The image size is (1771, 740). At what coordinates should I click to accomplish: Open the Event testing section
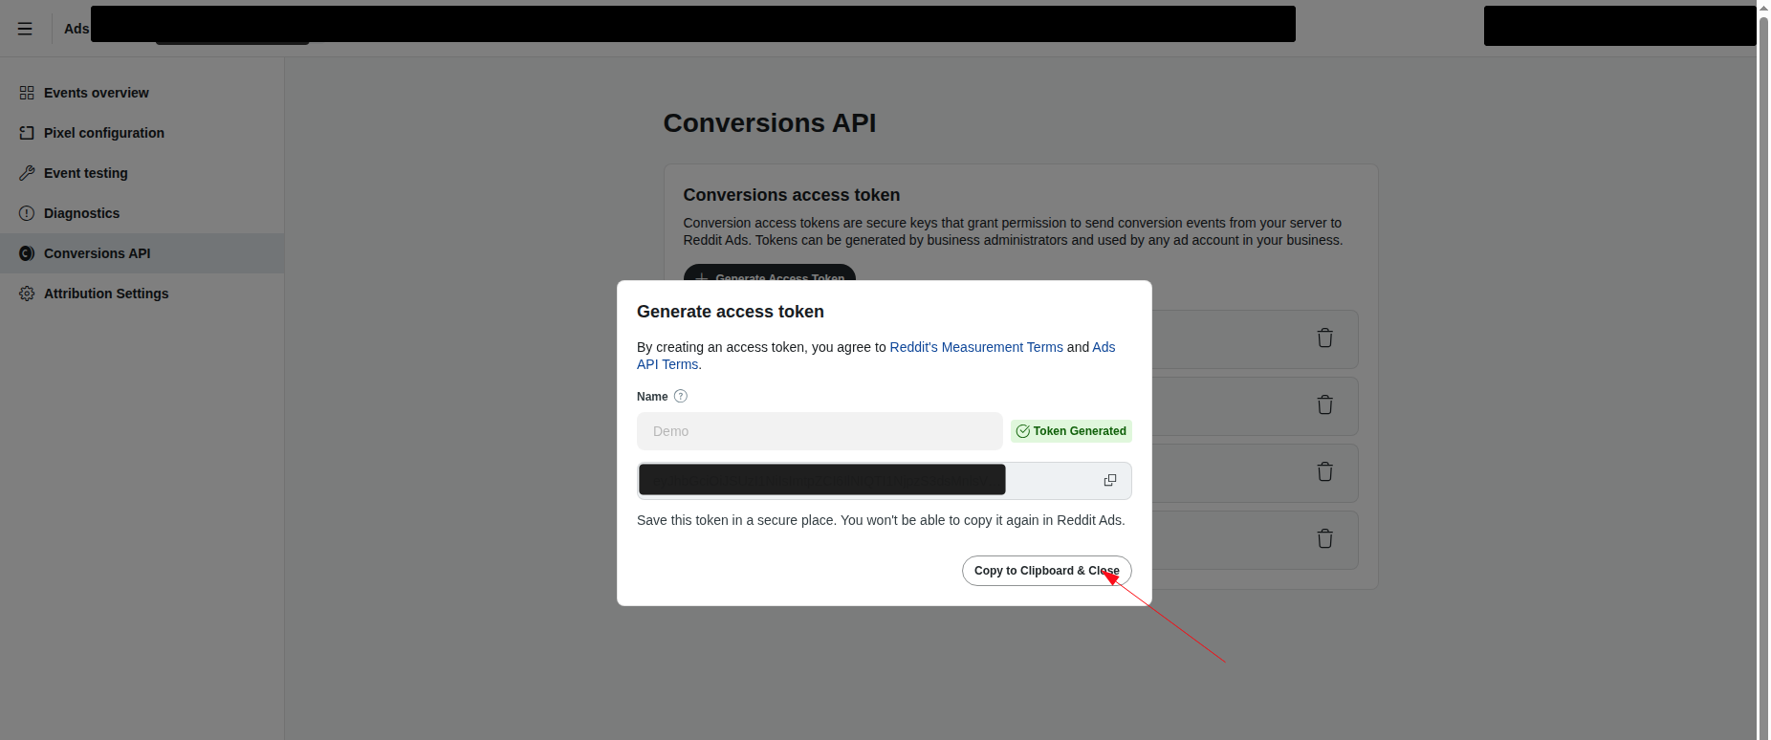pyautogui.click(x=142, y=173)
